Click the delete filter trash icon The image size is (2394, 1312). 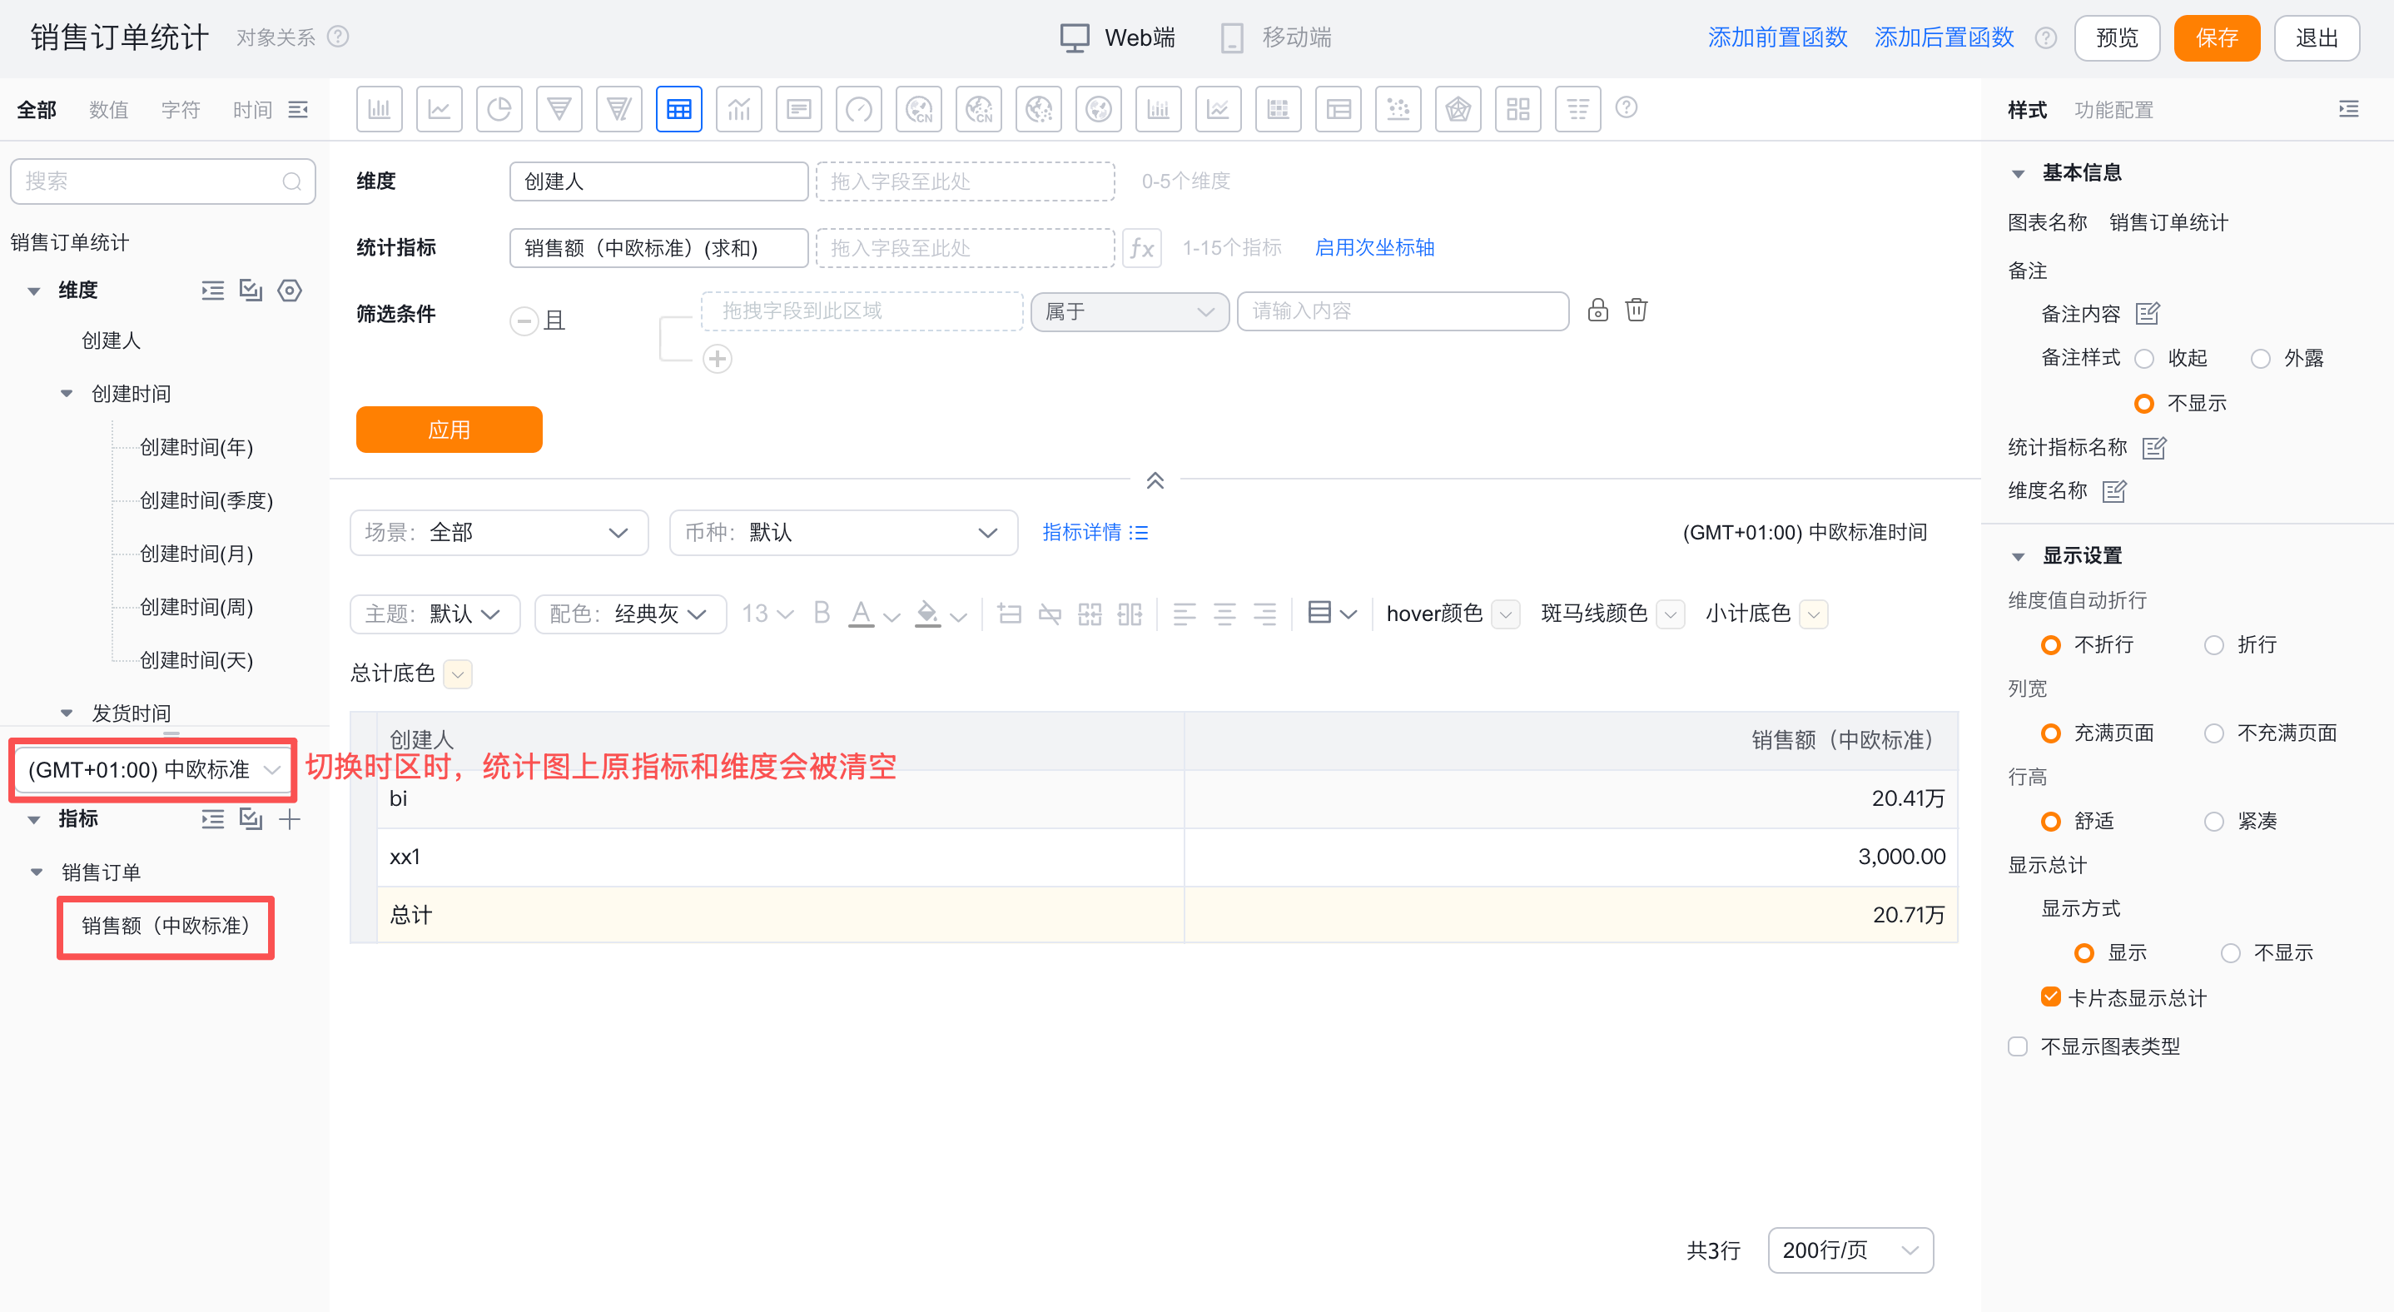pyautogui.click(x=1636, y=311)
